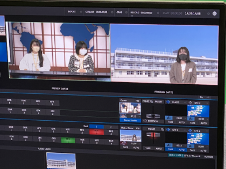Image resolution: width=226 pixels, height=169 pixels.
Task: Click A transition icon under lower GFX 2
Action: click(x=190, y=146)
